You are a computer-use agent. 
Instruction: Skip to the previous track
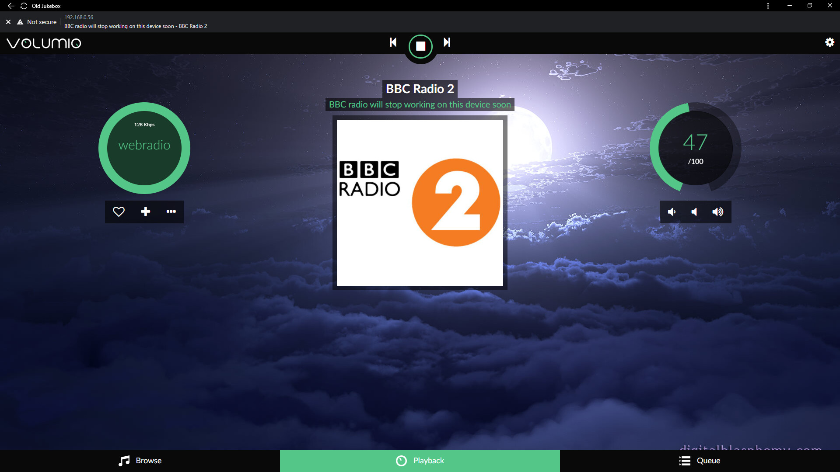[393, 42]
